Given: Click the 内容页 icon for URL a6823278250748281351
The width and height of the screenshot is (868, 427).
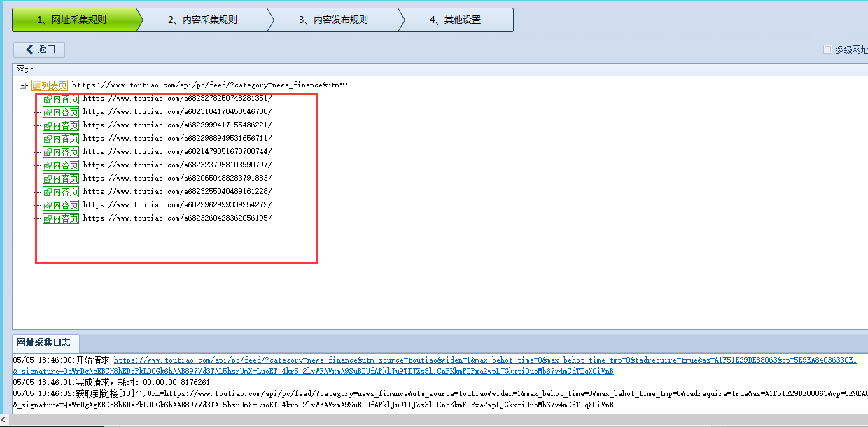Looking at the screenshot, I should 61,99.
